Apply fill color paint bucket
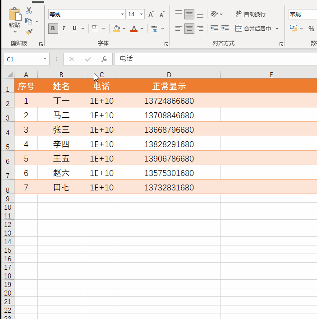The height and width of the screenshot is (319, 317). (116, 28)
